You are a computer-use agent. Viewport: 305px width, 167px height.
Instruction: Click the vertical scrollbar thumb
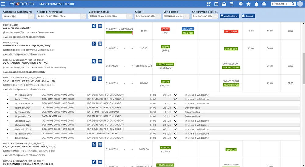[x=304, y=68]
